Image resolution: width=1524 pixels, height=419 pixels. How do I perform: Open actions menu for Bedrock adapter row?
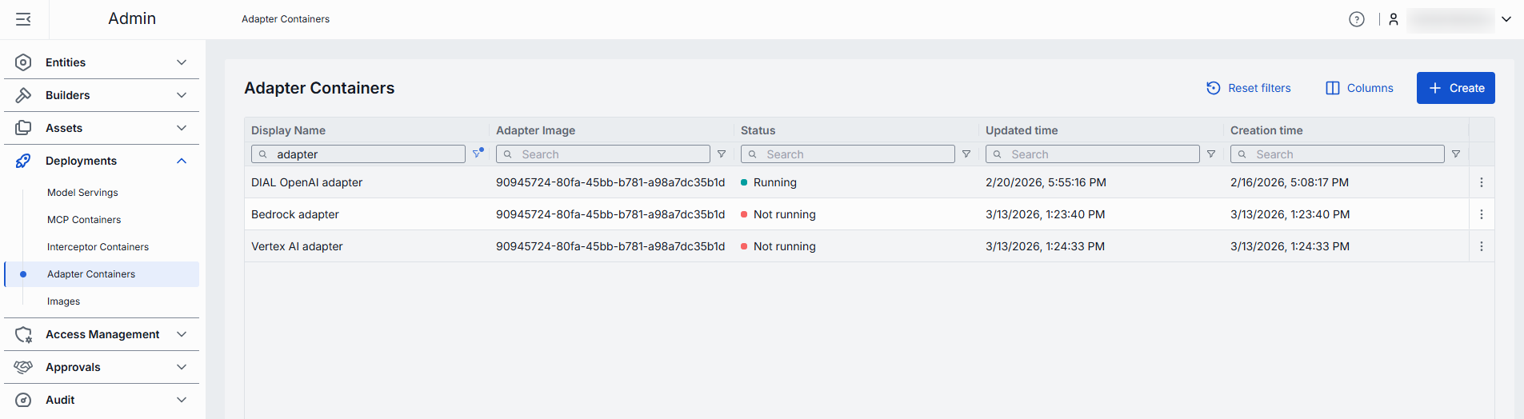coord(1481,214)
